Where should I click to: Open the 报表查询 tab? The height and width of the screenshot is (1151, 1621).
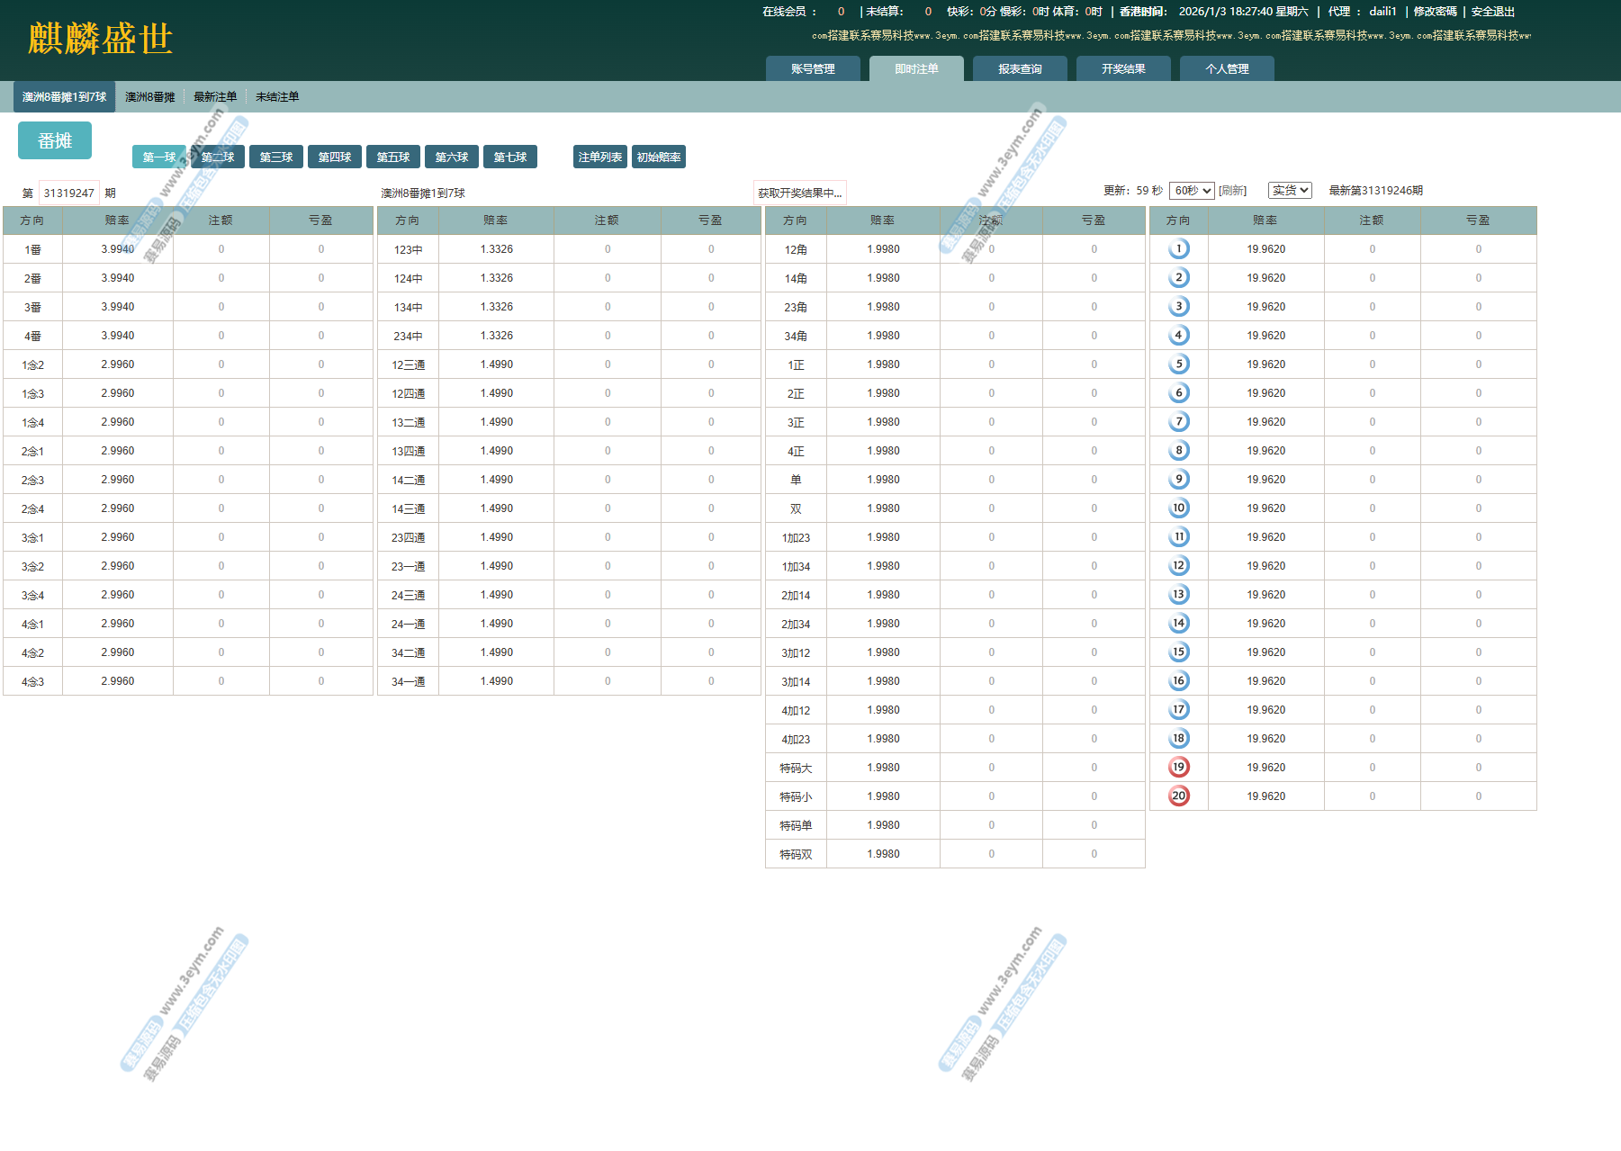point(1020,69)
